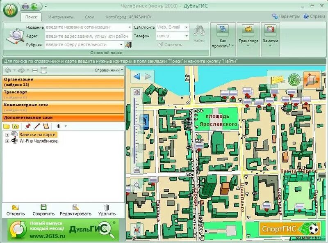Select Wi-Fi в Челябинске tree item
This screenshot has width=328, height=243.
pyautogui.click(x=39, y=141)
